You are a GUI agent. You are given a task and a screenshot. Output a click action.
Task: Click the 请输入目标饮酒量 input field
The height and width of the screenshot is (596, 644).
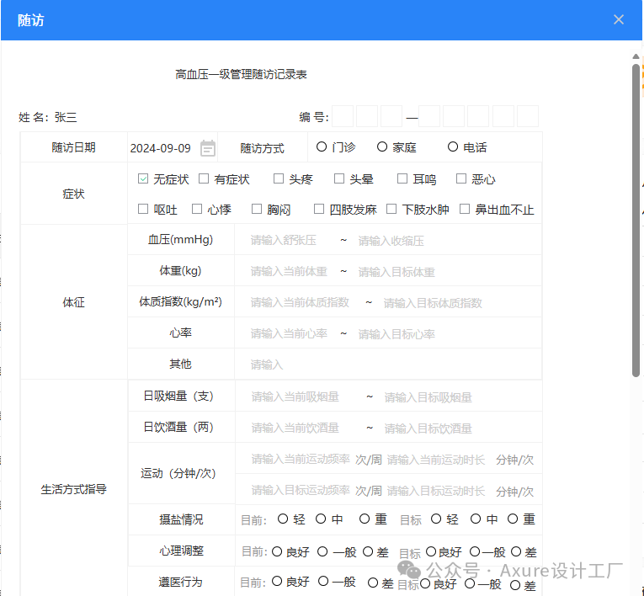pyautogui.click(x=428, y=428)
